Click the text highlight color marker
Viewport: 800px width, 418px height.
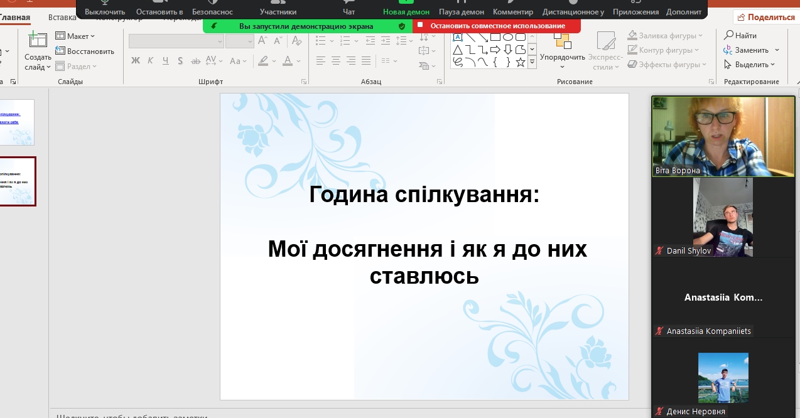(x=262, y=61)
